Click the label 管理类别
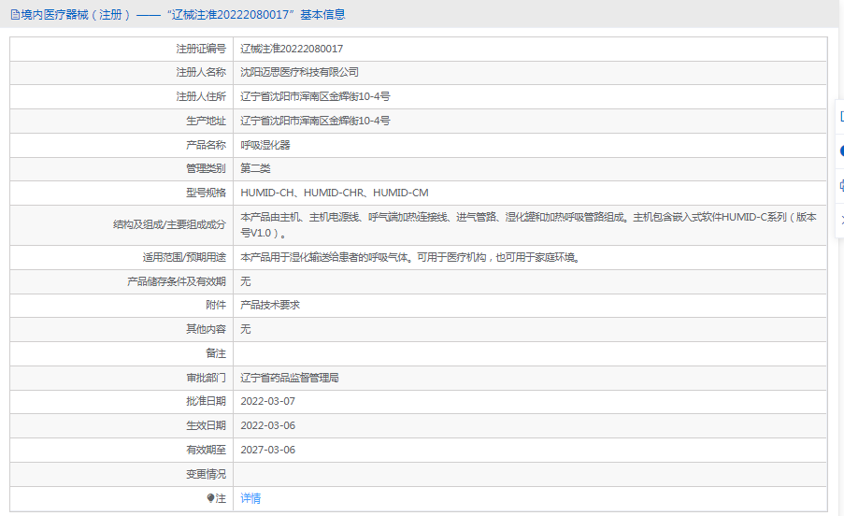Screen dimensions: 844x516 click(x=207, y=168)
